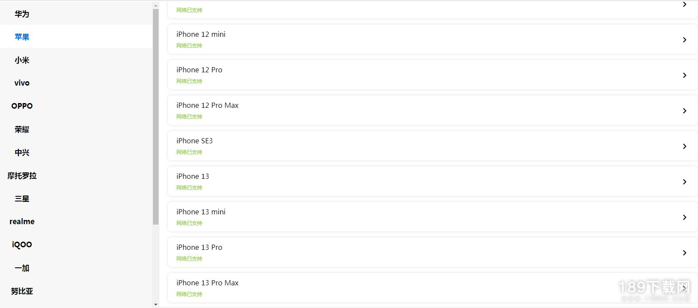Open chevron arrow for iPhone 13 Pro
Image resolution: width=698 pixels, height=308 pixels.
[684, 253]
